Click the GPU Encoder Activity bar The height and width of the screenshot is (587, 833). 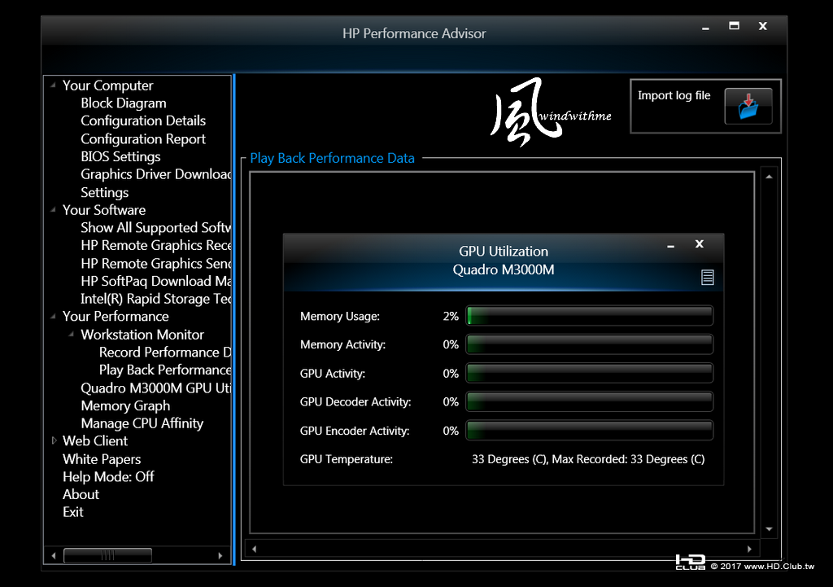click(x=590, y=431)
